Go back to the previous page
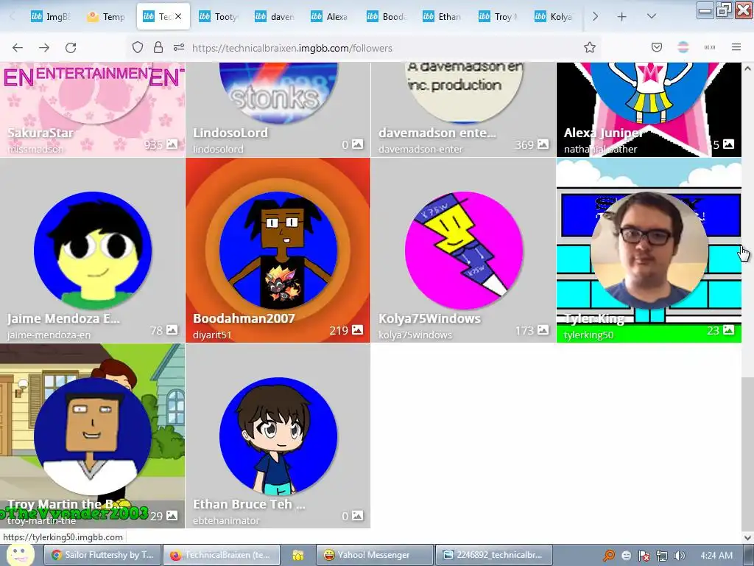 [x=18, y=47]
